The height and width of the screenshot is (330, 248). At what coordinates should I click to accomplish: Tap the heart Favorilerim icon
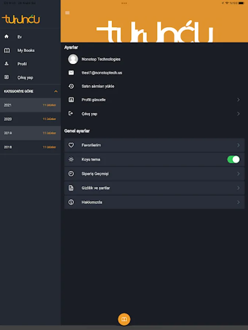(71, 145)
